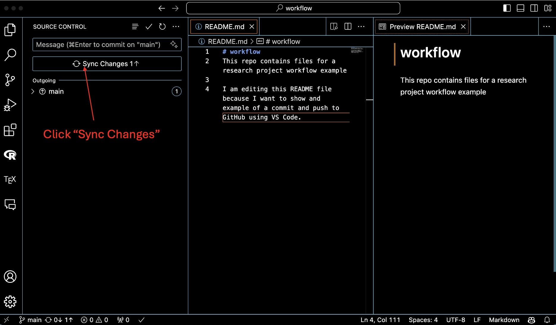Click the preview pane scrollbar
The height and width of the screenshot is (325, 556).
point(555,154)
